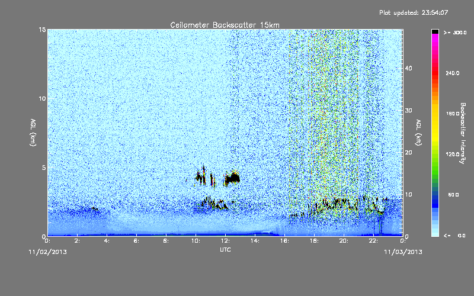Pick the '4:' hour tick on UTC axis

[x=107, y=241]
